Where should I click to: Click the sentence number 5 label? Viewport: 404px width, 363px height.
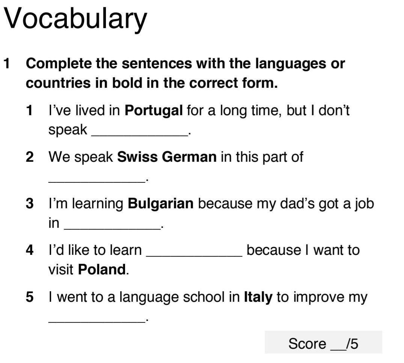click(x=30, y=297)
